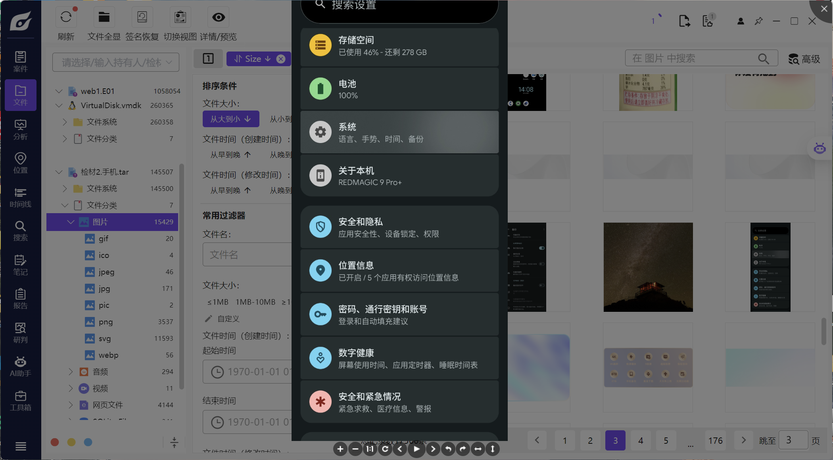Flip the preview image horizontally
Screen dimensions: 833x460
coord(478,449)
